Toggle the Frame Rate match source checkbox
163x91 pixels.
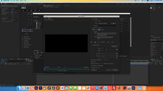(117, 54)
